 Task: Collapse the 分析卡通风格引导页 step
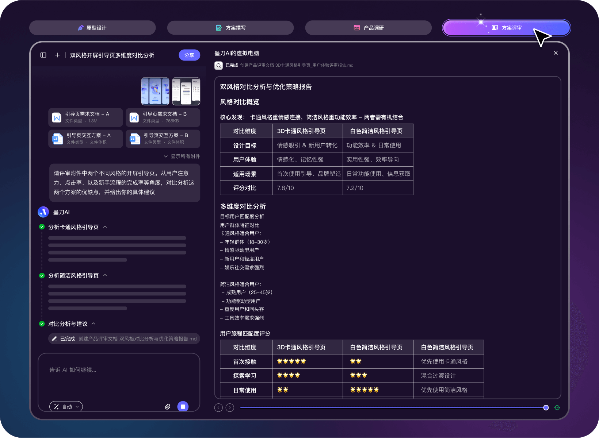[105, 227]
